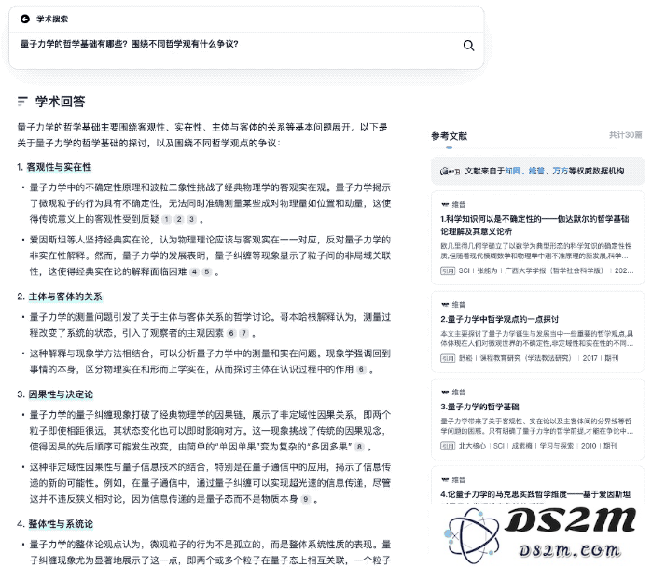Viewport: 652px width, 567px height.
Task: Open reference 2 量子力学中哲学观点的一点探讨
Action: (499, 319)
